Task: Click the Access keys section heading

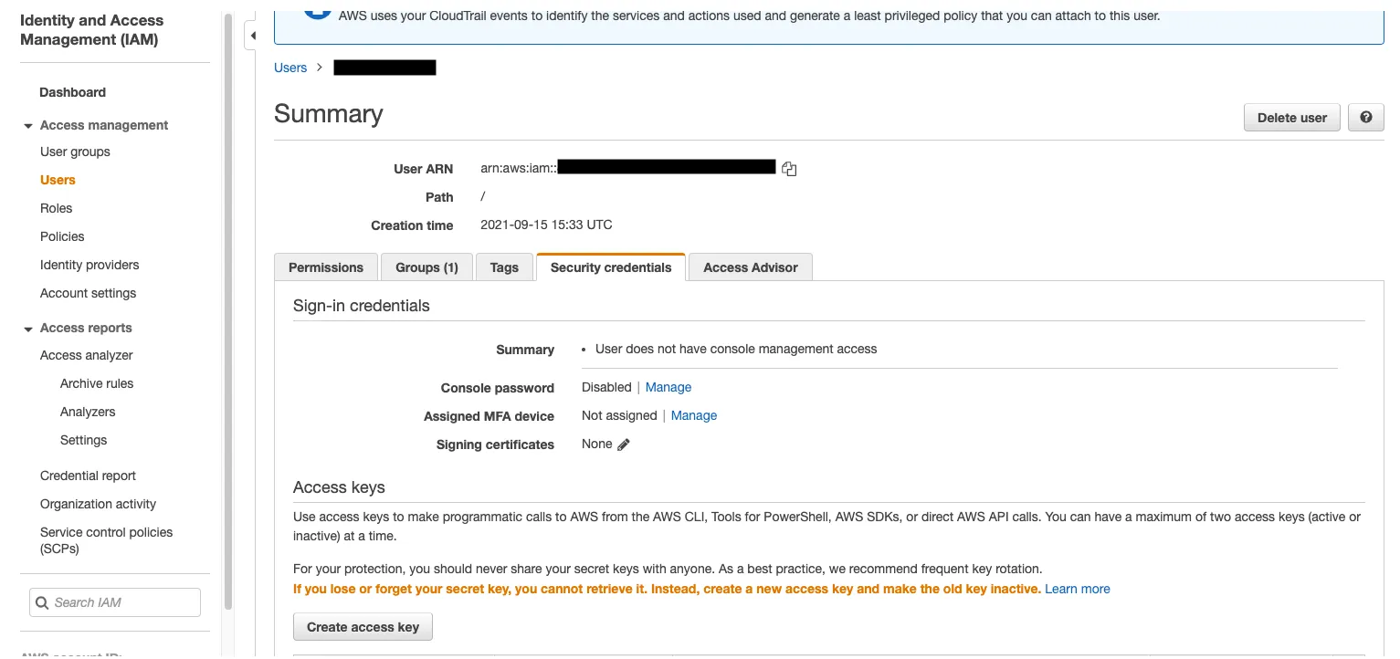Action: [x=339, y=487]
